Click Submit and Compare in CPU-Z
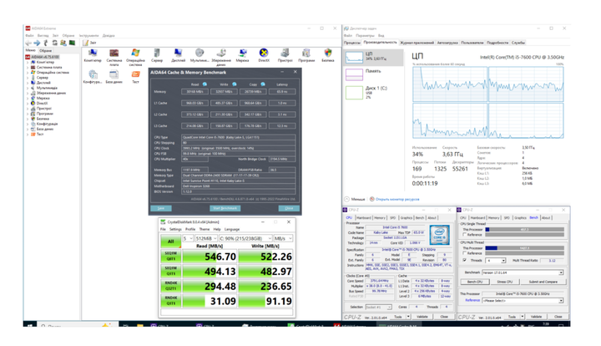The image size is (601, 346). (543, 282)
